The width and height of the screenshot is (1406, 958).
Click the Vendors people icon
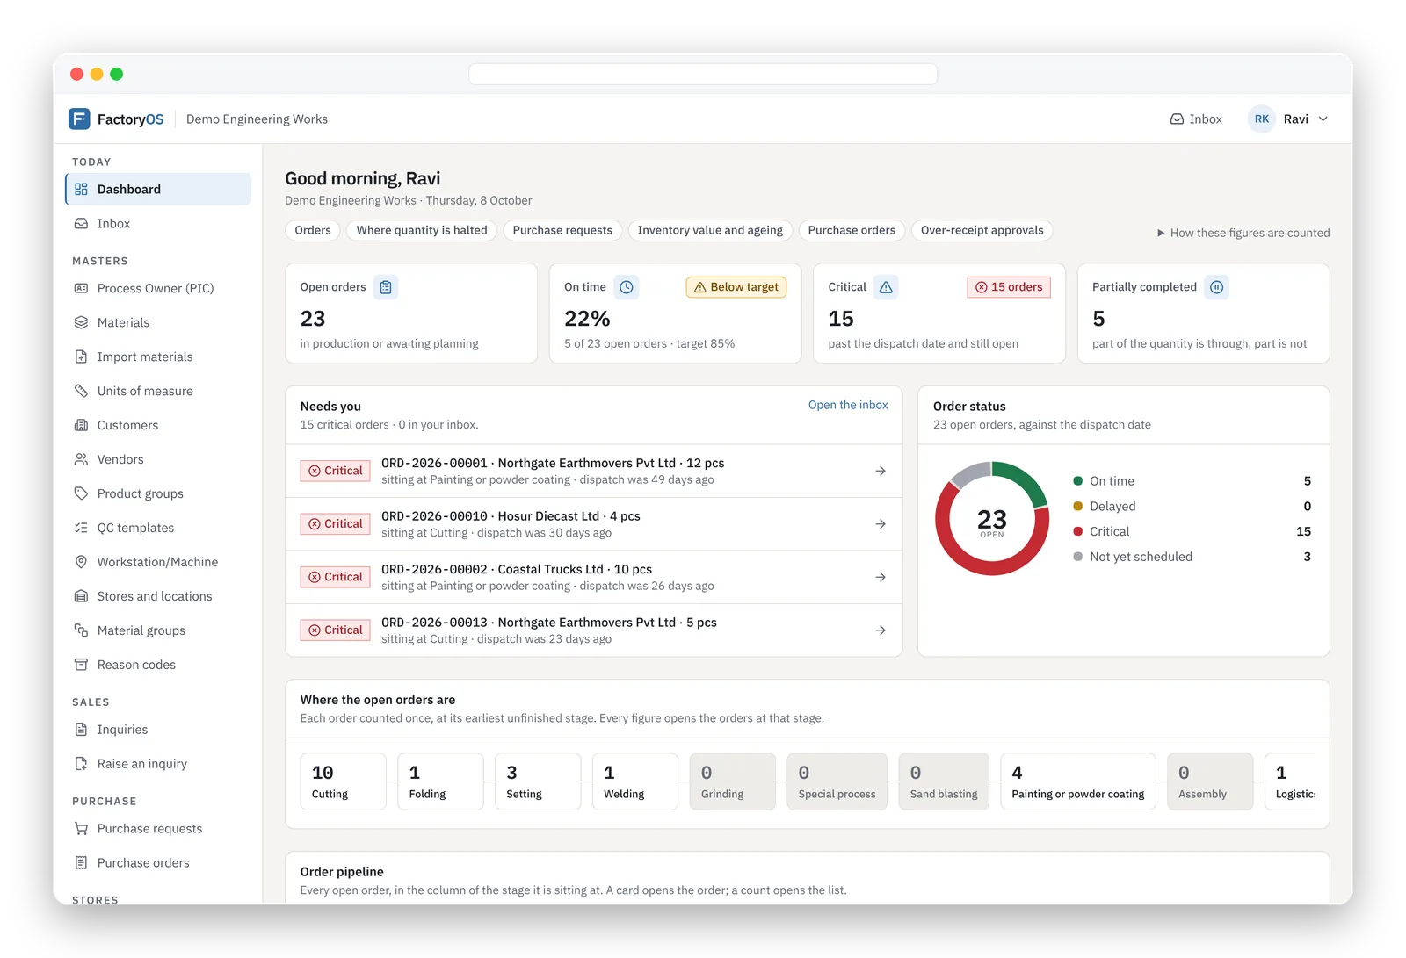tap(81, 459)
